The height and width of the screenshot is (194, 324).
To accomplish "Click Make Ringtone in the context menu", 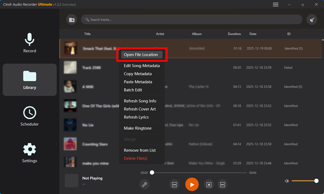I will (x=137, y=128).
